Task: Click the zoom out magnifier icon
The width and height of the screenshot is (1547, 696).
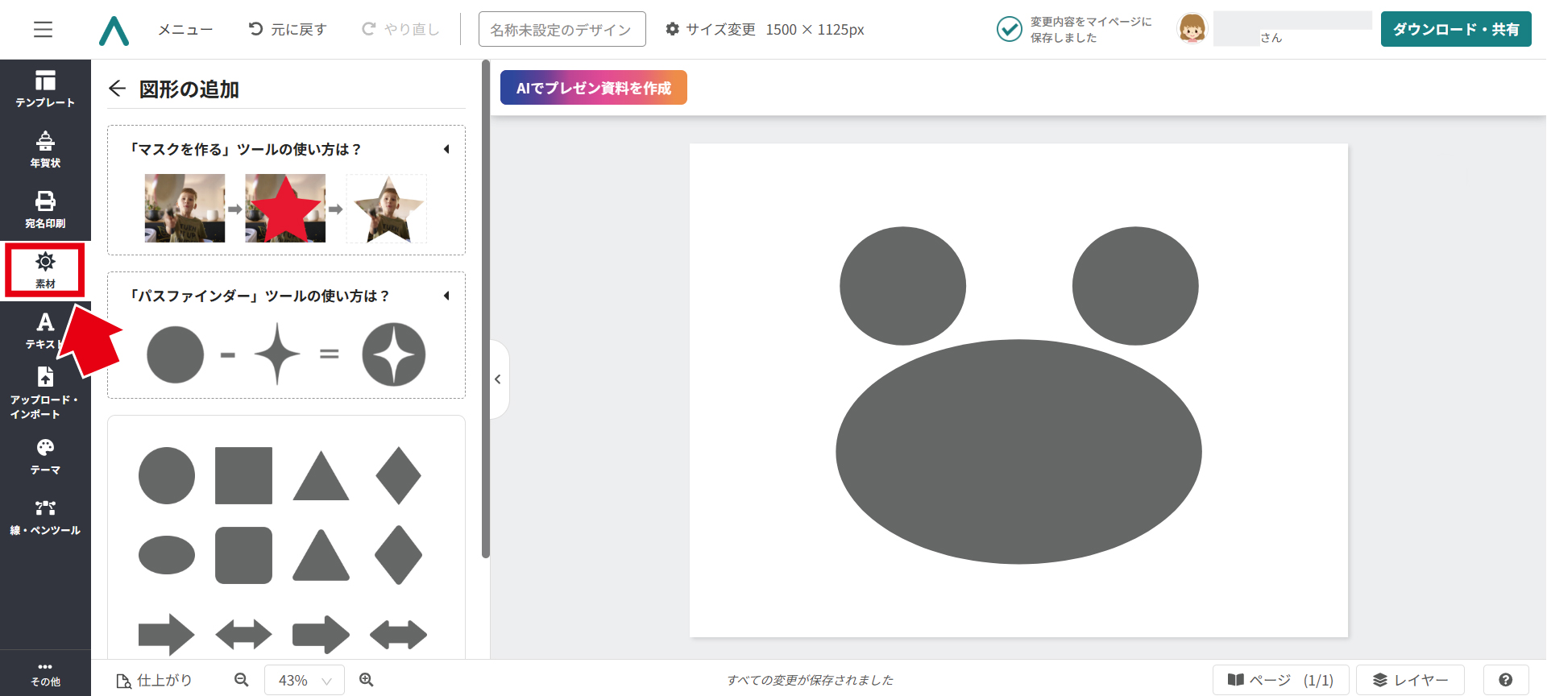Action: point(241,680)
